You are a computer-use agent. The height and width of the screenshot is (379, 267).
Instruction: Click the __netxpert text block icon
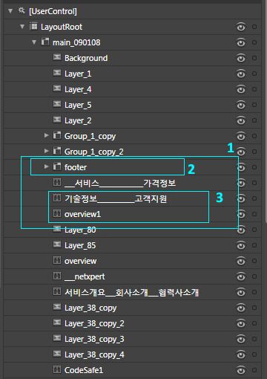click(57, 276)
